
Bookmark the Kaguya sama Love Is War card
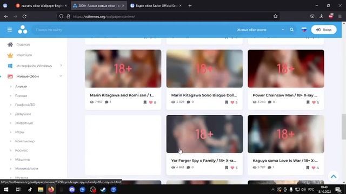pos(308,168)
